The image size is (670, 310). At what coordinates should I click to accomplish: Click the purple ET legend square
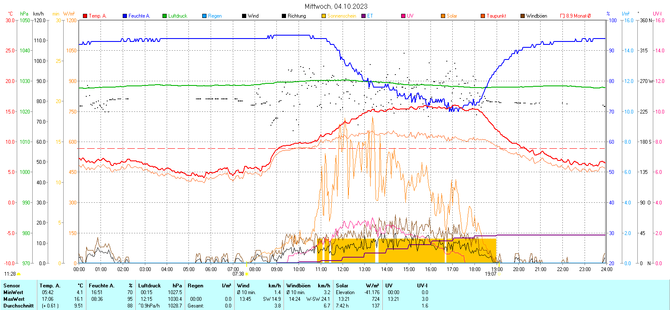click(363, 16)
